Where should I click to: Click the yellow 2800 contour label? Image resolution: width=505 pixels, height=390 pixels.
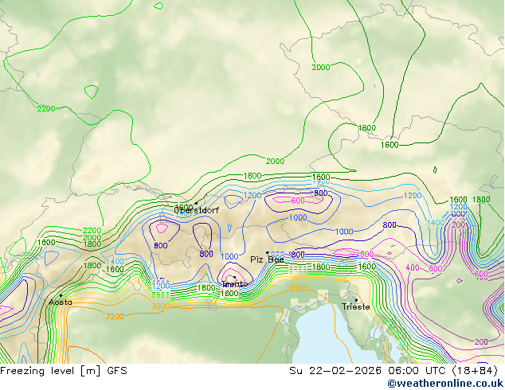[x=298, y=279]
